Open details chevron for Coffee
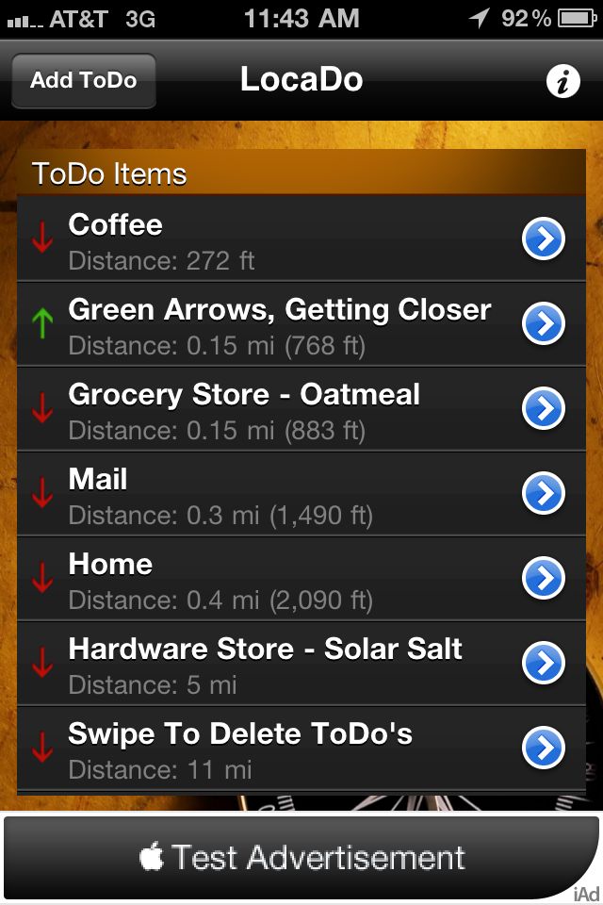Viewport: 603px width, 905px height. pos(543,239)
